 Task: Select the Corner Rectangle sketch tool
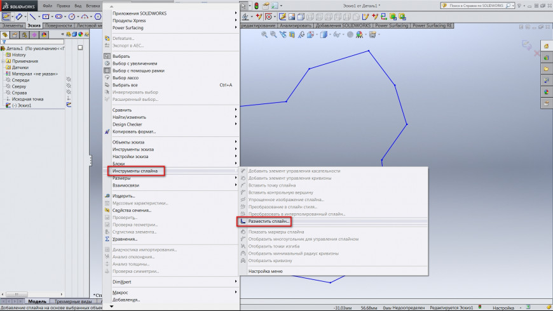point(46,17)
